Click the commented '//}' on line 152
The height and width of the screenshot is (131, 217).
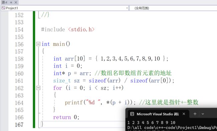pos(45,15)
